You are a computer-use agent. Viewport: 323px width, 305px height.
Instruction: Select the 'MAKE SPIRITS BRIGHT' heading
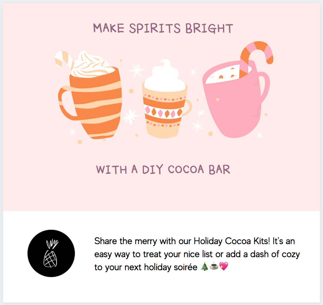point(163,29)
